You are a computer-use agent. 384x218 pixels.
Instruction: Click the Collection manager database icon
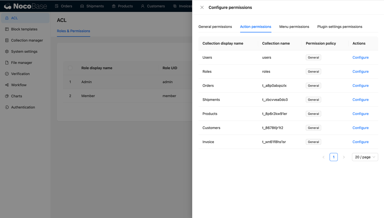[7, 40]
